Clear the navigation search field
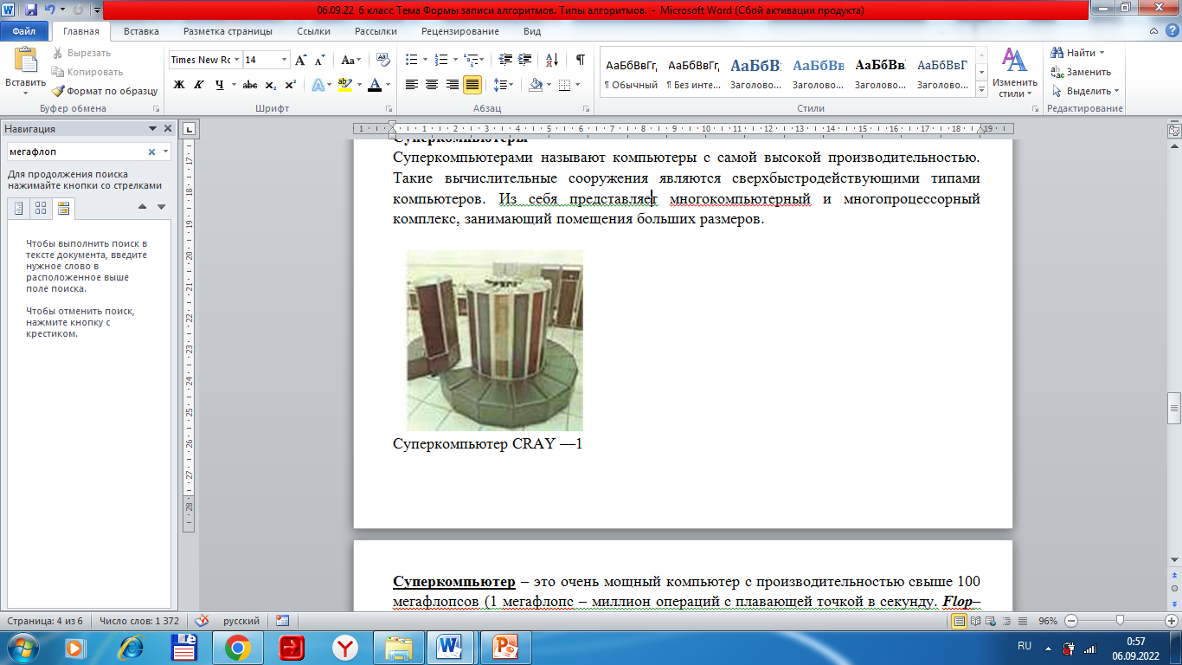The width and height of the screenshot is (1182, 665). click(151, 152)
